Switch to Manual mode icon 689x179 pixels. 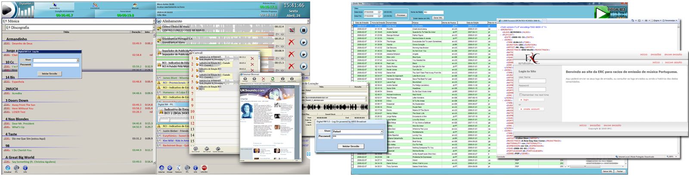[x=135, y=6]
